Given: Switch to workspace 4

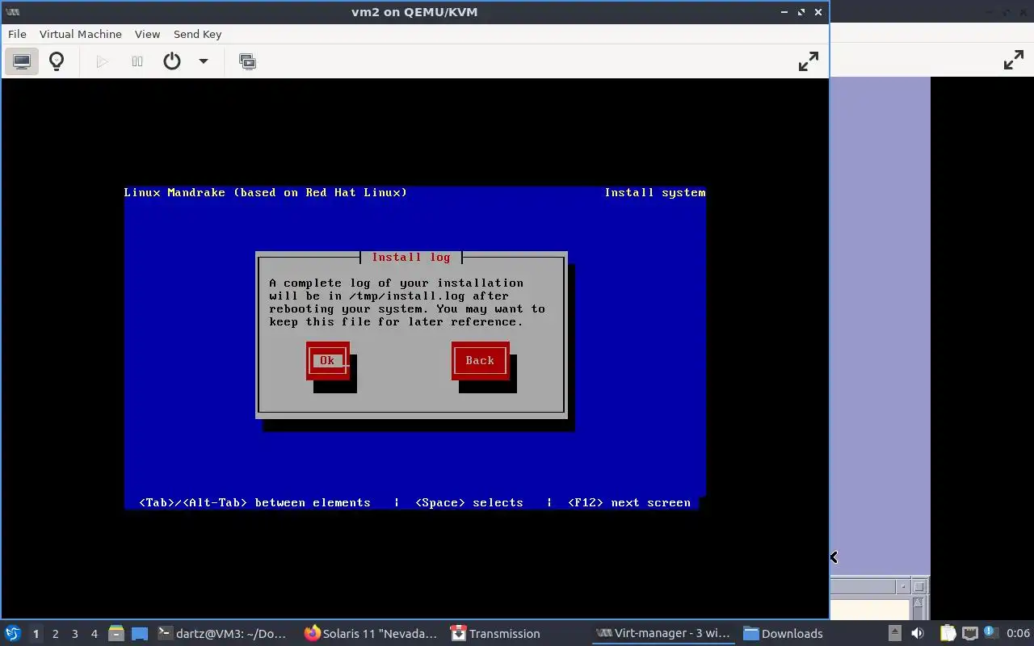Looking at the screenshot, I should 94,634.
